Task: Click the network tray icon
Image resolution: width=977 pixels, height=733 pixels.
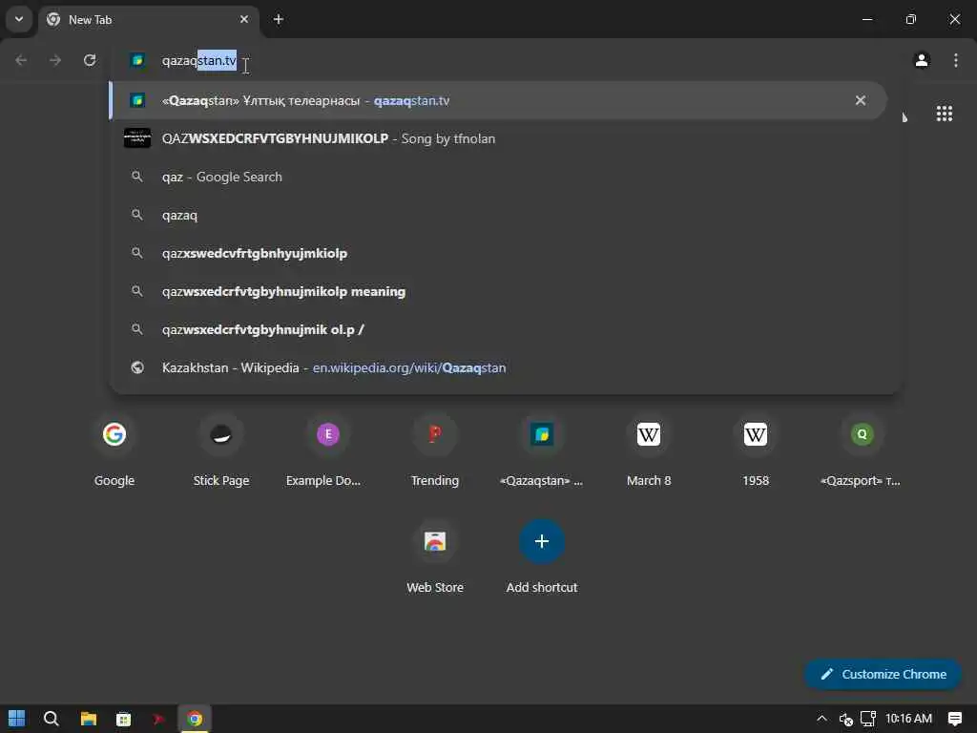Action: pyautogui.click(x=868, y=719)
